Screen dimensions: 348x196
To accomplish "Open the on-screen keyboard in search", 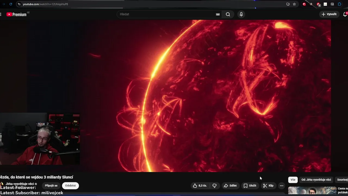I will click(x=218, y=14).
